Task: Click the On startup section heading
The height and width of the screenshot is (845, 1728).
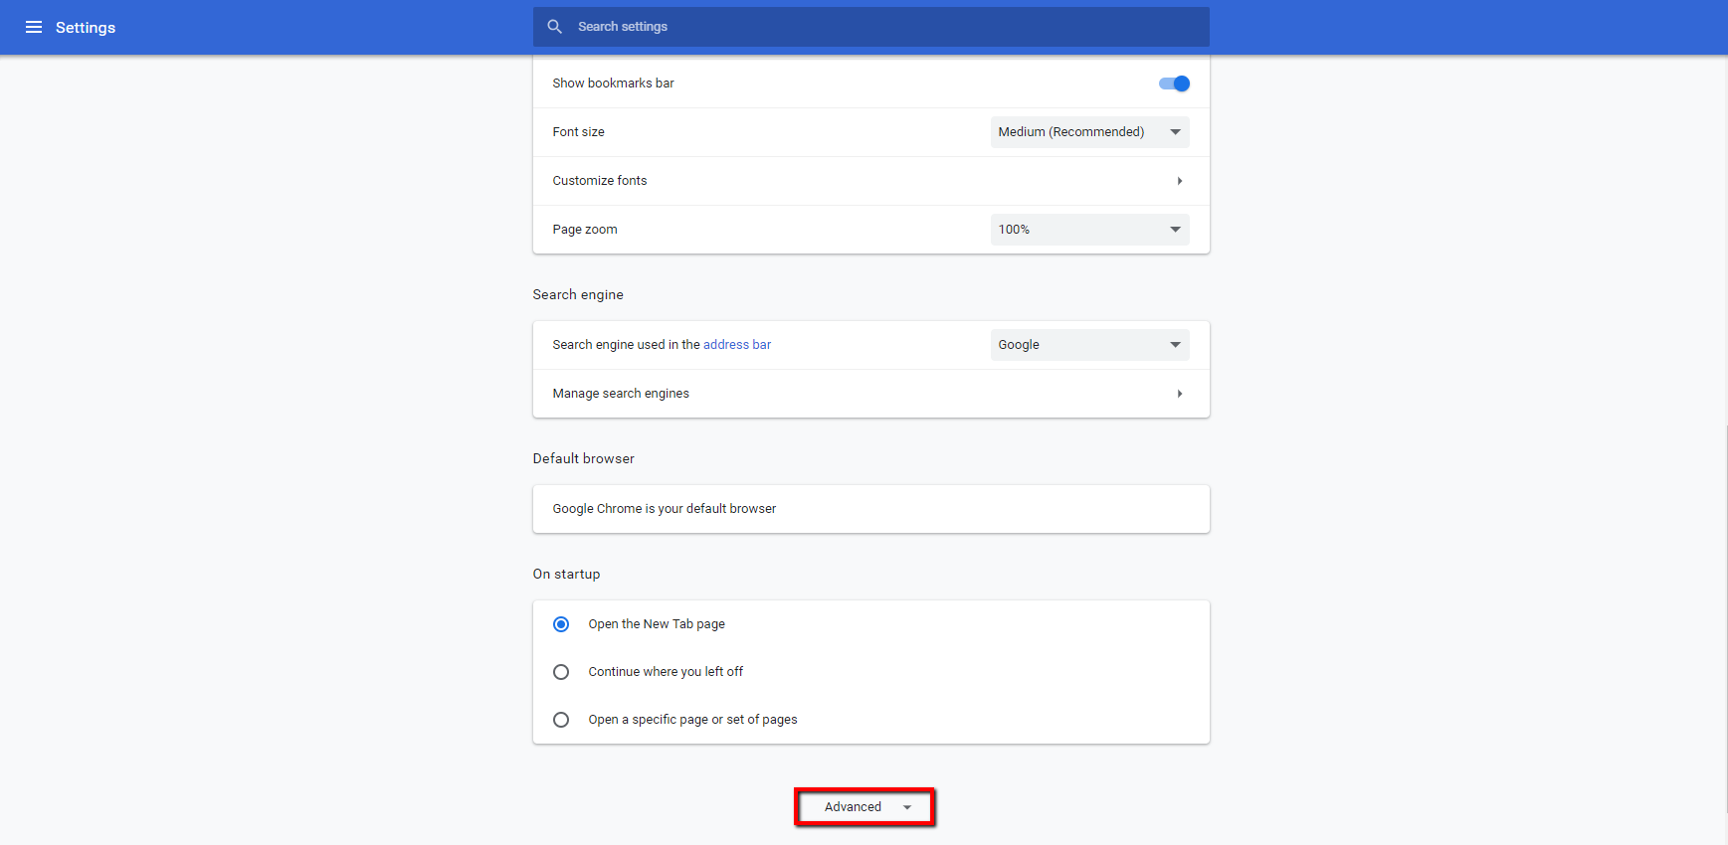Action: pyautogui.click(x=566, y=575)
